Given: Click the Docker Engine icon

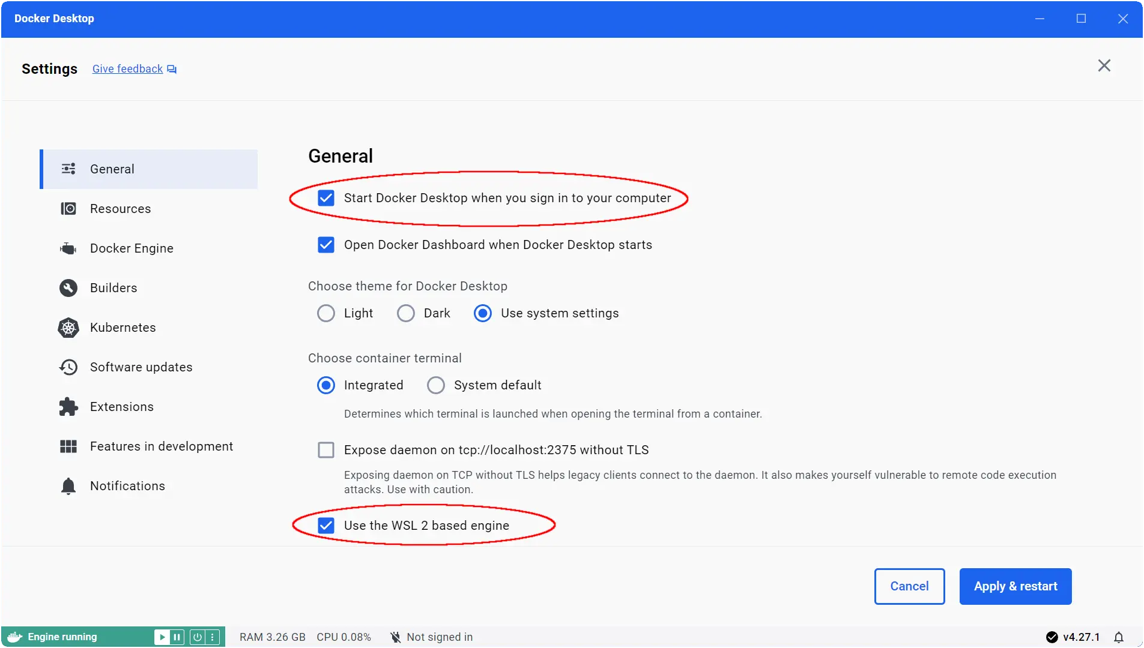Looking at the screenshot, I should 68,248.
